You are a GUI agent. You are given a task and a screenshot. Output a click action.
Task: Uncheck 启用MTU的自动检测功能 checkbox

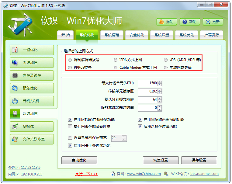70,120
